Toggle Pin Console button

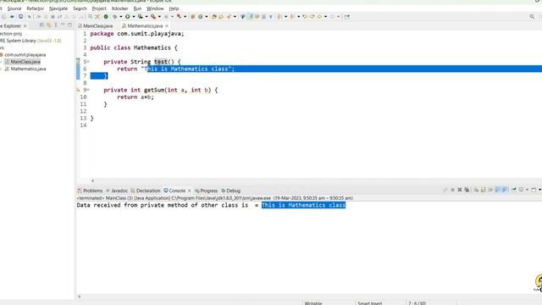(514, 190)
